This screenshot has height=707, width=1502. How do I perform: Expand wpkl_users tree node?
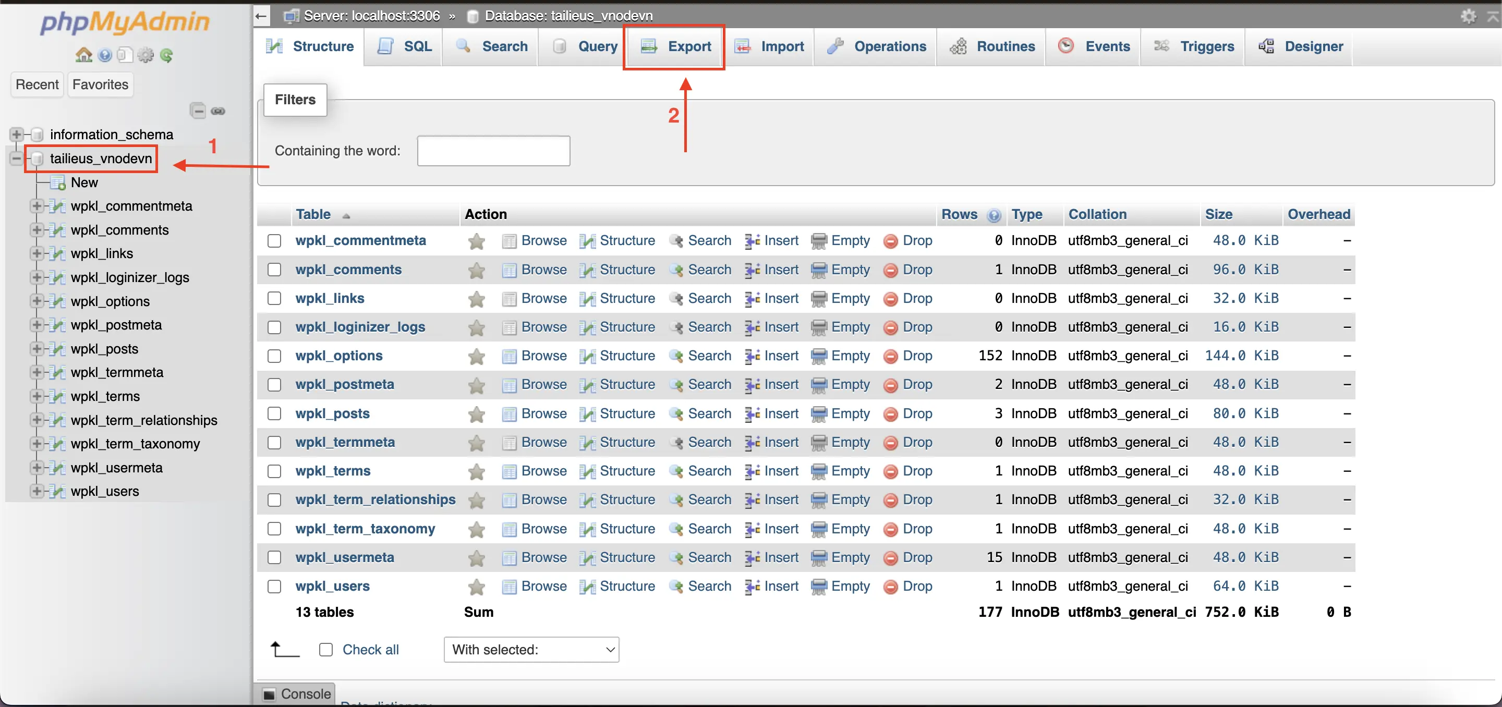click(37, 491)
